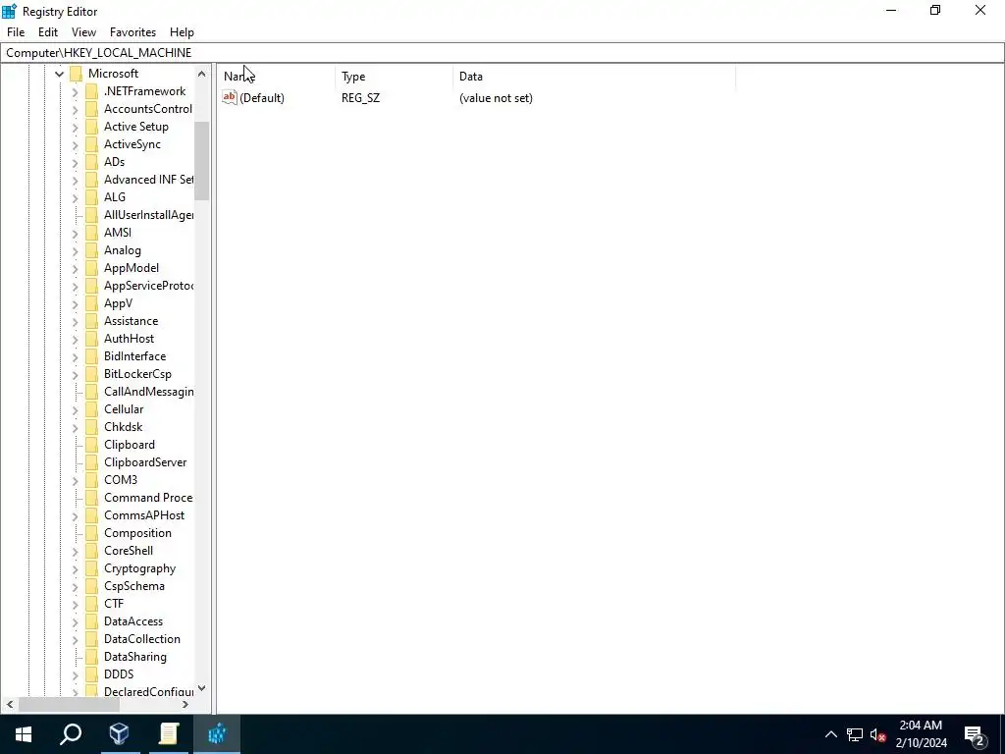Select the CspSchema key
The height and width of the screenshot is (754, 1005).
tap(133, 585)
